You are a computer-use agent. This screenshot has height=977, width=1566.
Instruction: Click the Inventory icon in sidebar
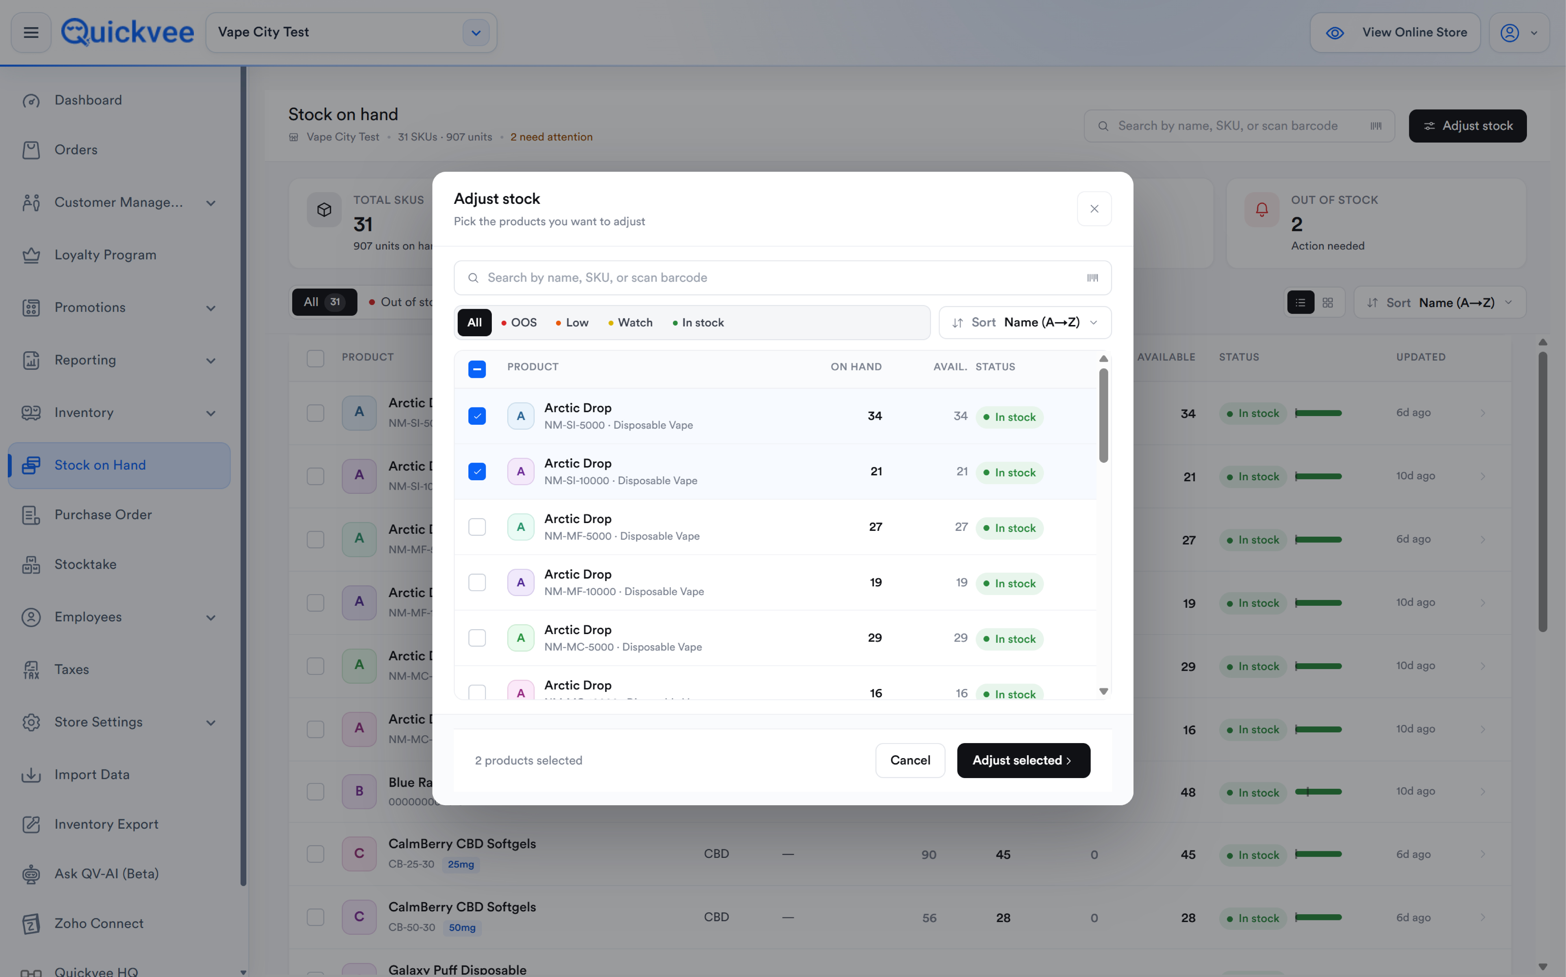pyautogui.click(x=31, y=413)
